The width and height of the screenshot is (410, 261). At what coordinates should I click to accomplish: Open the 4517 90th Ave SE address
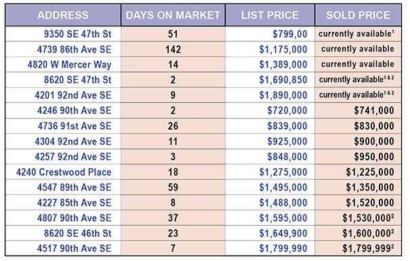click(74, 248)
